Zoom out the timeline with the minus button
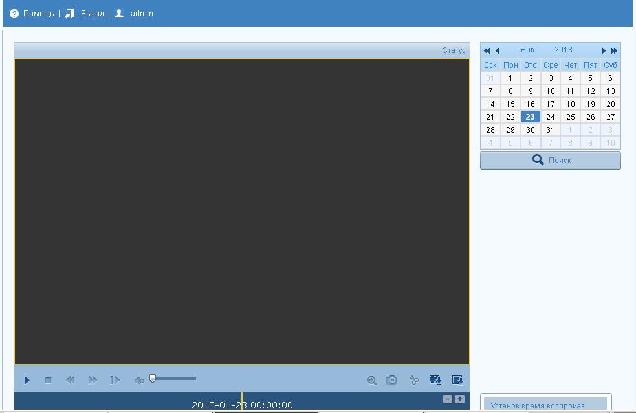Viewport: 636px width, 413px height. pyautogui.click(x=448, y=399)
